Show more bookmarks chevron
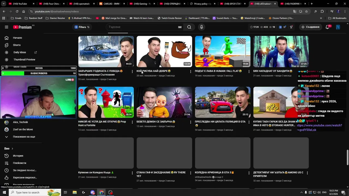 point(321,18)
